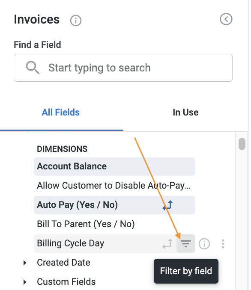The height and width of the screenshot is (290, 251).
Task: Switch to the All Fields tab
Action: pos(61,112)
